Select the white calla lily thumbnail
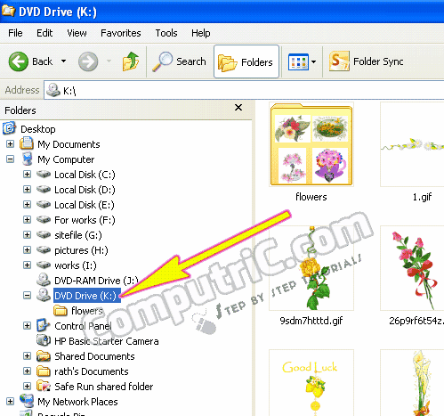This screenshot has height=416, width=444. point(412,383)
